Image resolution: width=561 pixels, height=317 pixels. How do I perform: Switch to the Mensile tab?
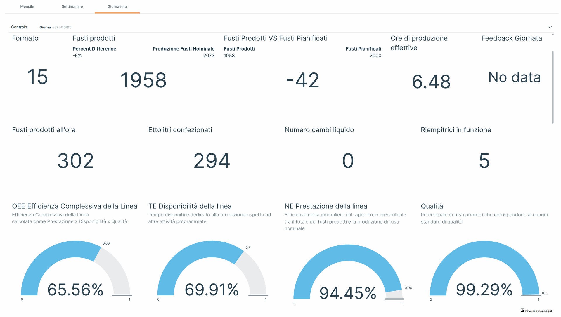[x=27, y=6]
